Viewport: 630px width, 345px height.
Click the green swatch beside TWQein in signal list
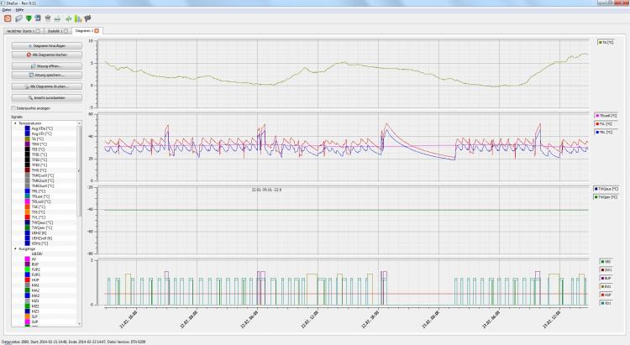(x=28, y=227)
